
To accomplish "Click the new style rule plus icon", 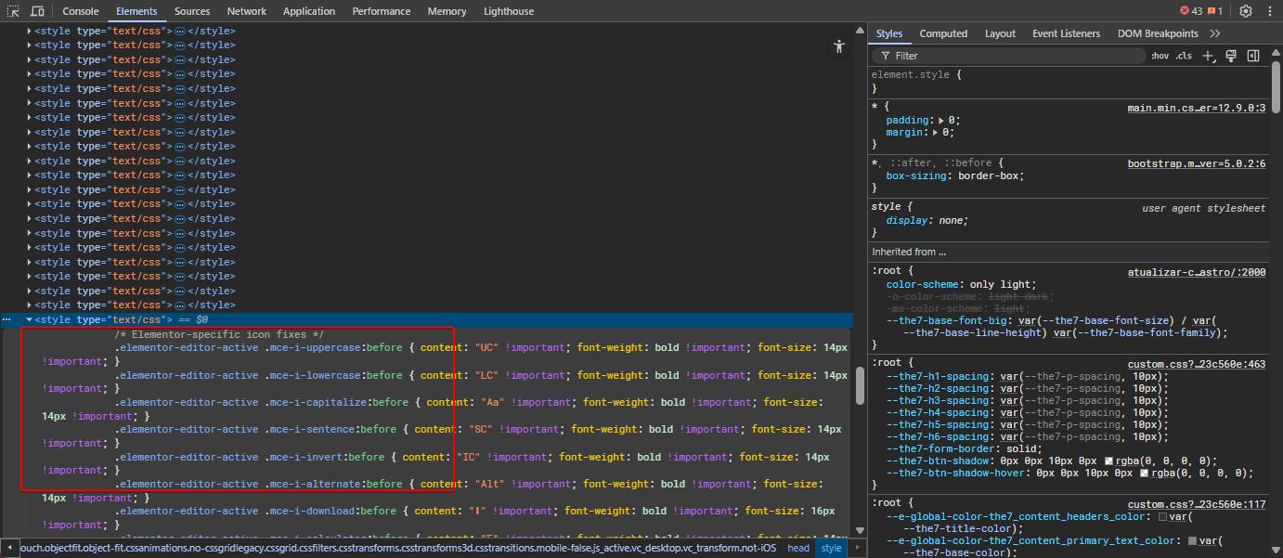I will [x=1208, y=56].
